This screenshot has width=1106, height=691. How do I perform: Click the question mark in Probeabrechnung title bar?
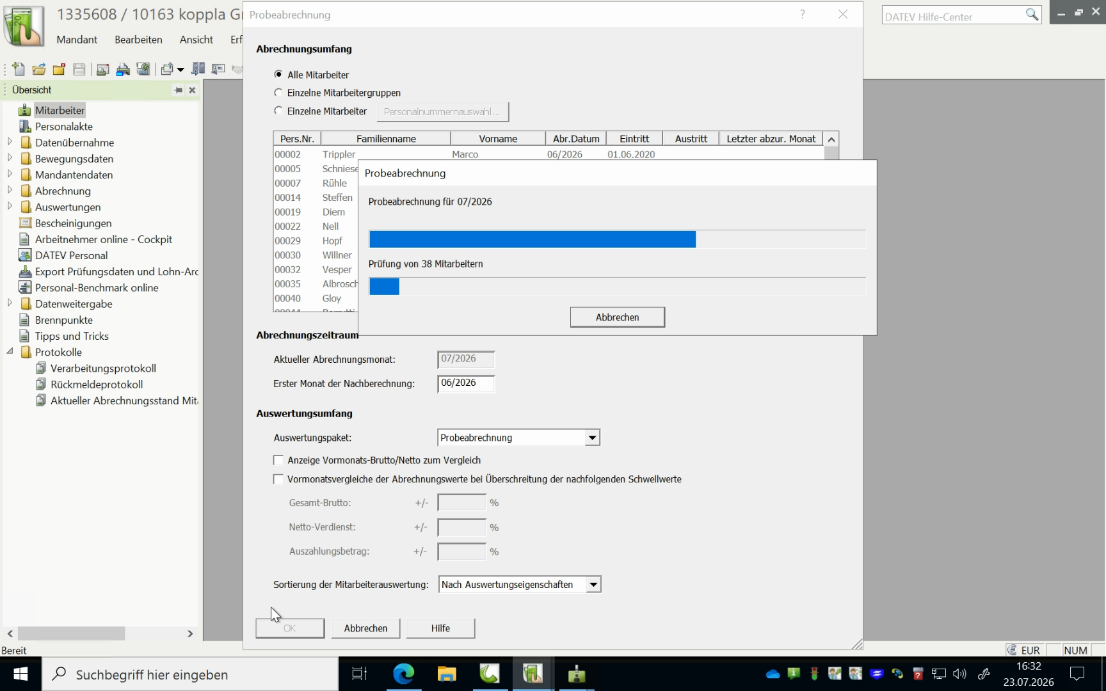pyautogui.click(x=803, y=14)
